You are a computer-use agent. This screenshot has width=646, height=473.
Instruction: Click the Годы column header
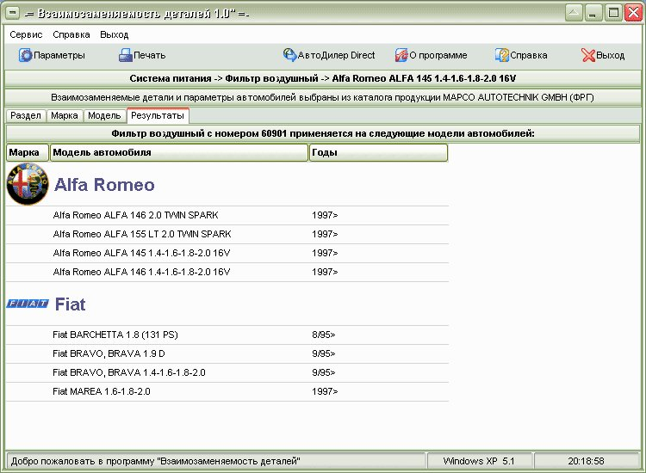click(x=378, y=152)
